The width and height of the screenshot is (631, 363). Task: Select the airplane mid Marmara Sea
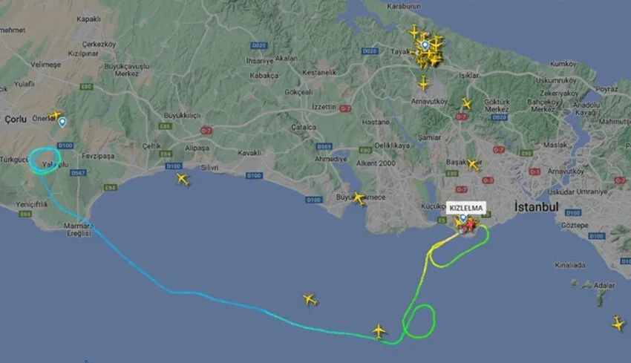tap(310, 299)
